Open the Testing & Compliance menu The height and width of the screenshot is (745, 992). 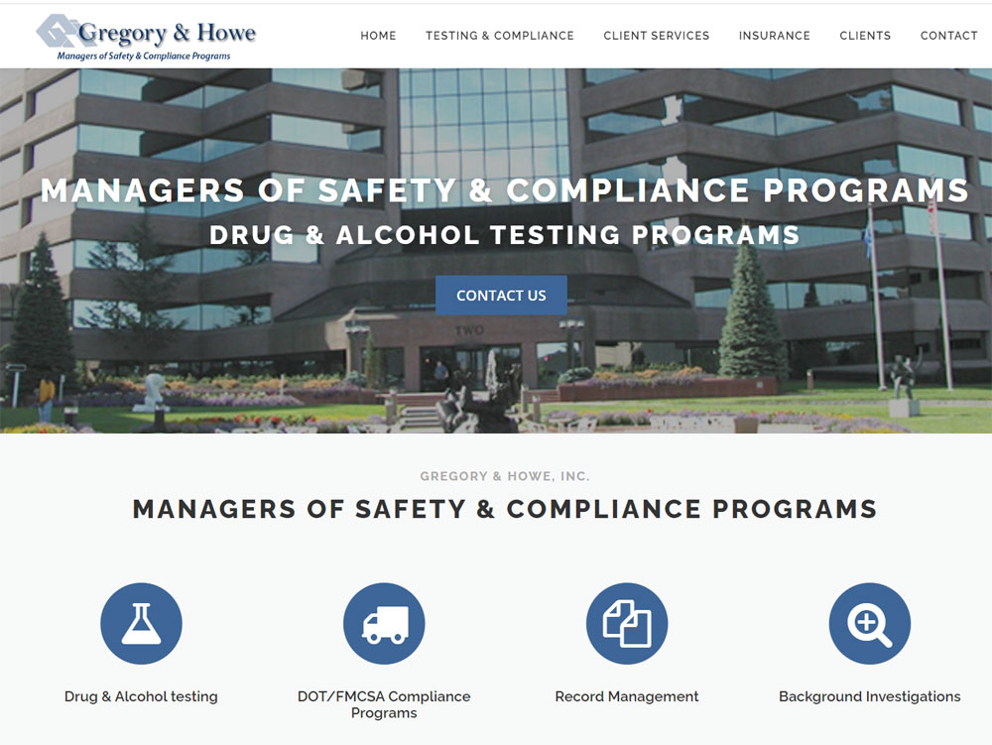pos(500,36)
